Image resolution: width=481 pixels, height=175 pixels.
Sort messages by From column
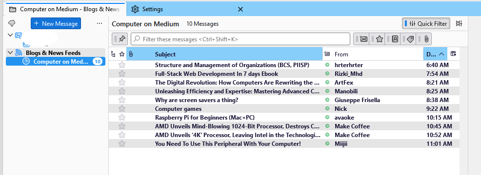[378, 54]
